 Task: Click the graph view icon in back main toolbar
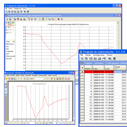coord(15,12)
